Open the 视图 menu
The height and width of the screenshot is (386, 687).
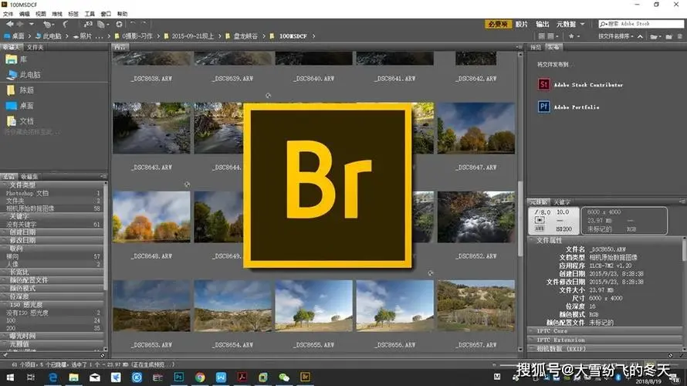pyautogui.click(x=41, y=14)
